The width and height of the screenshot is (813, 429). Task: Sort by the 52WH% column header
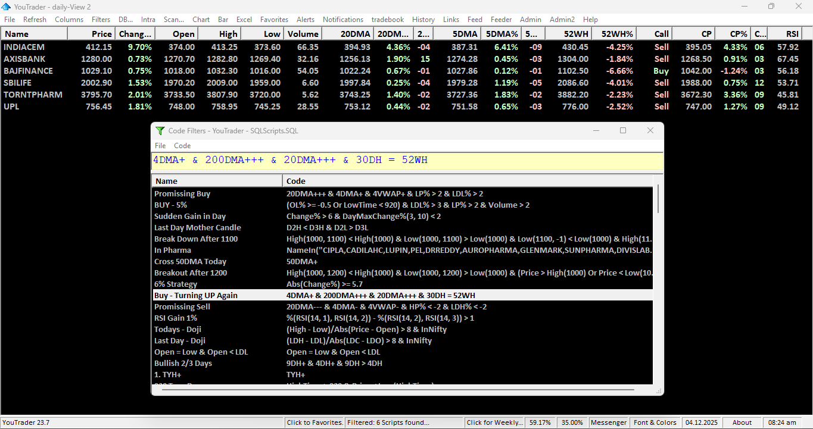pyautogui.click(x=614, y=34)
